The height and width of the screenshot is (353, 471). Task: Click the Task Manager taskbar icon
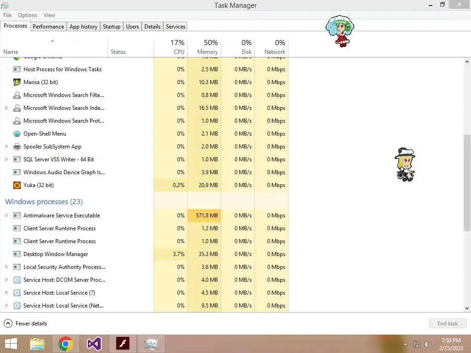pyautogui.click(x=151, y=344)
